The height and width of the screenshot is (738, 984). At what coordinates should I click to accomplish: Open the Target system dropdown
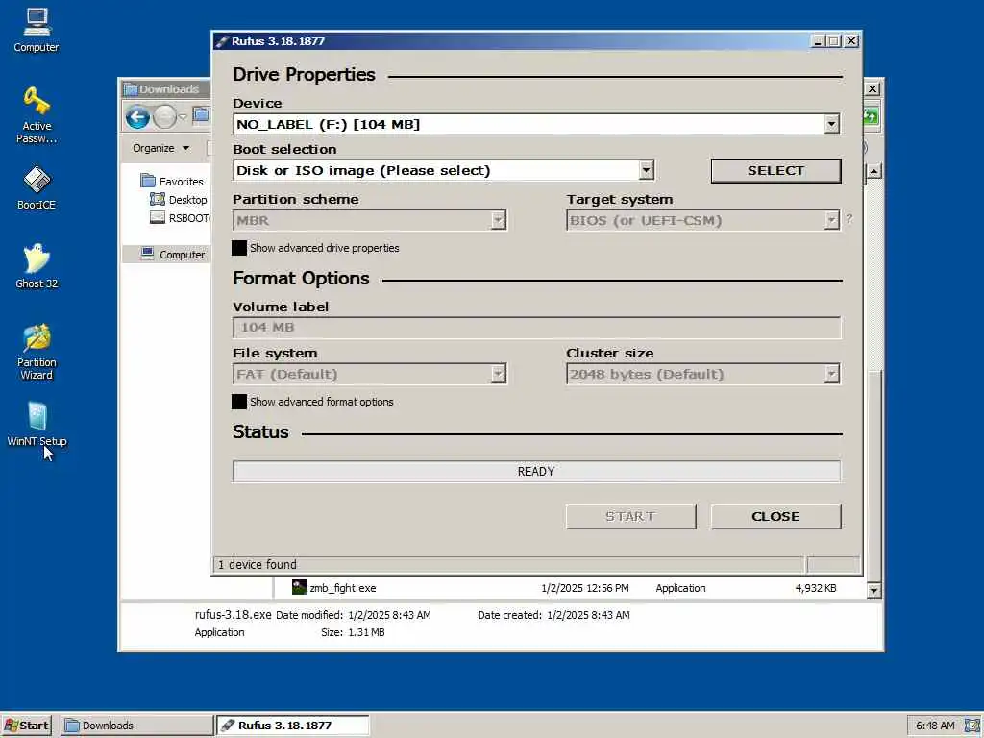(831, 220)
